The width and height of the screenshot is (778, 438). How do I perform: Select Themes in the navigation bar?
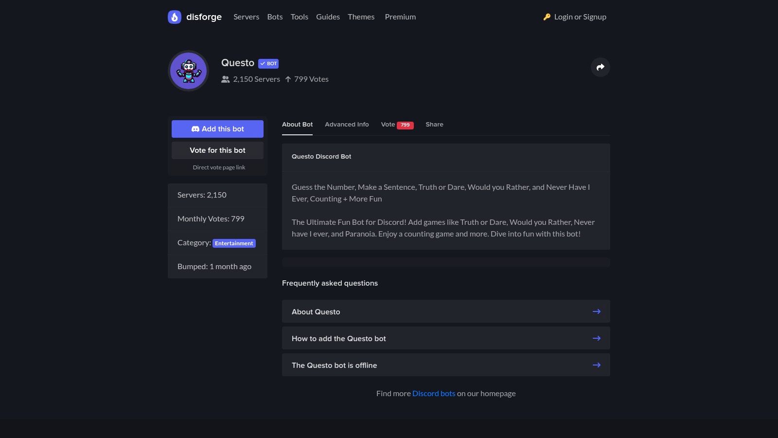361,17
